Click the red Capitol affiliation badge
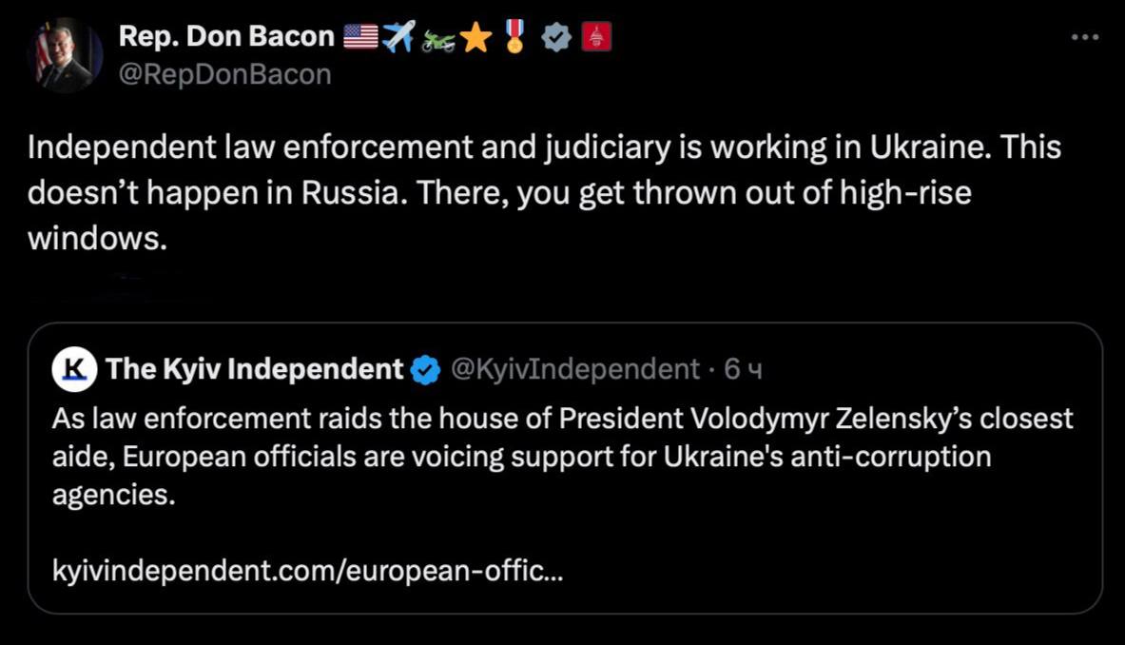Screen dimensions: 1125x645 (596, 37)
